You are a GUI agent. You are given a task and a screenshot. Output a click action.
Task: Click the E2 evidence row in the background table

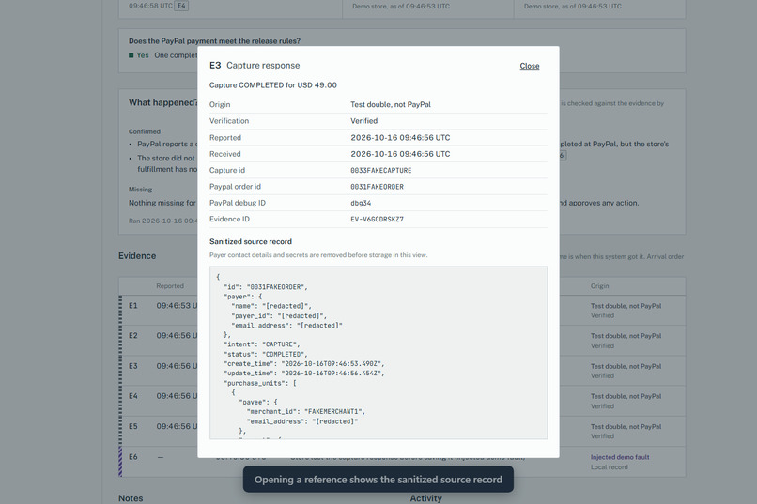tap(402, 341)
